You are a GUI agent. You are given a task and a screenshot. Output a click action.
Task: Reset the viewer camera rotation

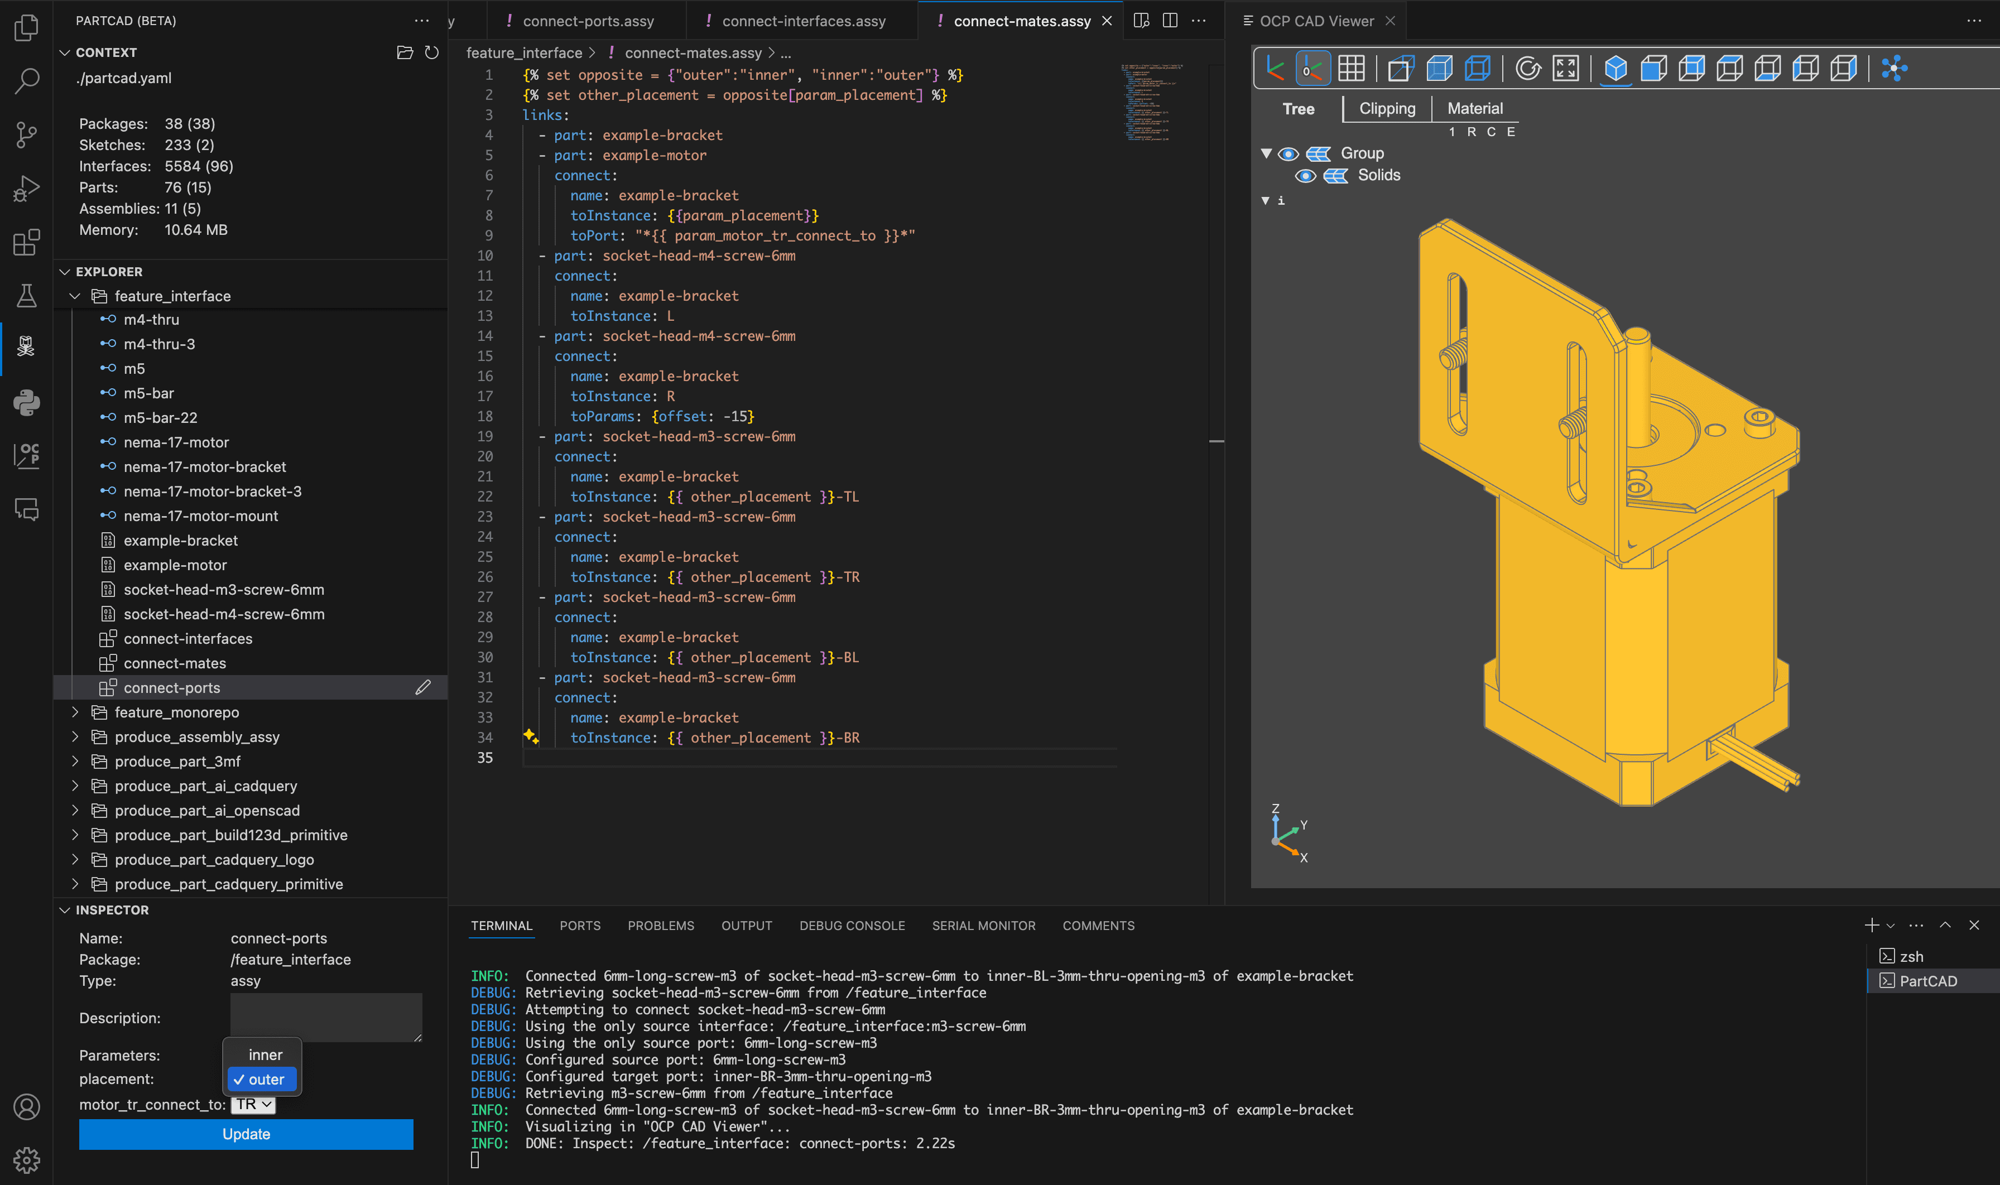[x=1528, y=69]
